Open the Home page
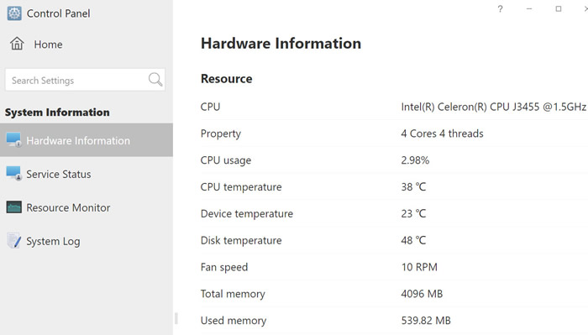This screenshot has height=335, width=588. (x=48, y=44)
